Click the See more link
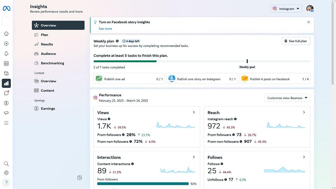The height and width of the screenshot is (189, 336). pos(105,29)
